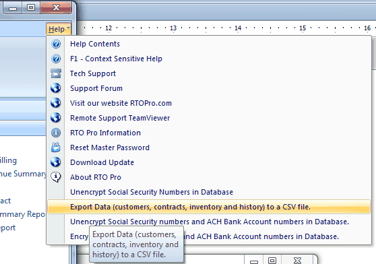This screenshot has width=376, height=264.
Task: Open About RTO Pro
Action: [x=209, y=177]
